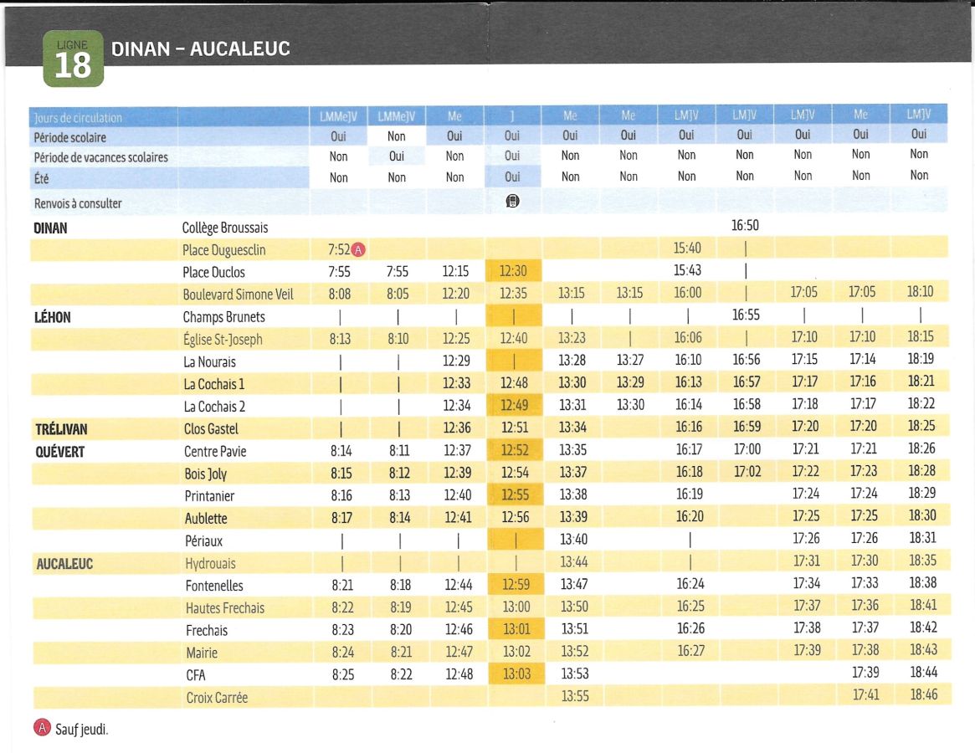Select the CFA stop name
The height and width of the screenshot is (753, 975).
coord(196,675)
